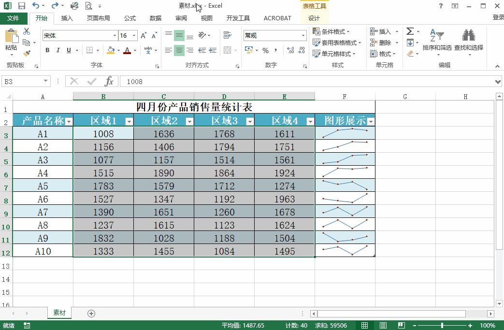Save the workbook with the floppy disk icon
This screenshot has height=330, width=504.
[22, 6]
